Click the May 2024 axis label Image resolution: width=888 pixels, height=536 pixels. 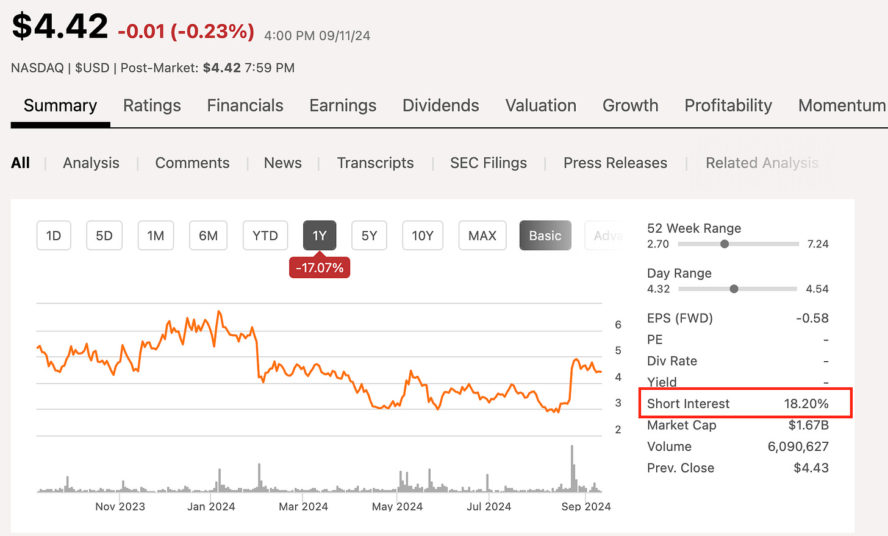[397, 507]
